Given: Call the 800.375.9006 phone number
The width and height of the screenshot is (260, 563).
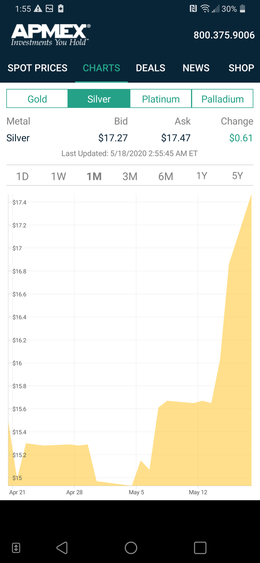Looking at the screenshot, I should [x=224, y=35].
